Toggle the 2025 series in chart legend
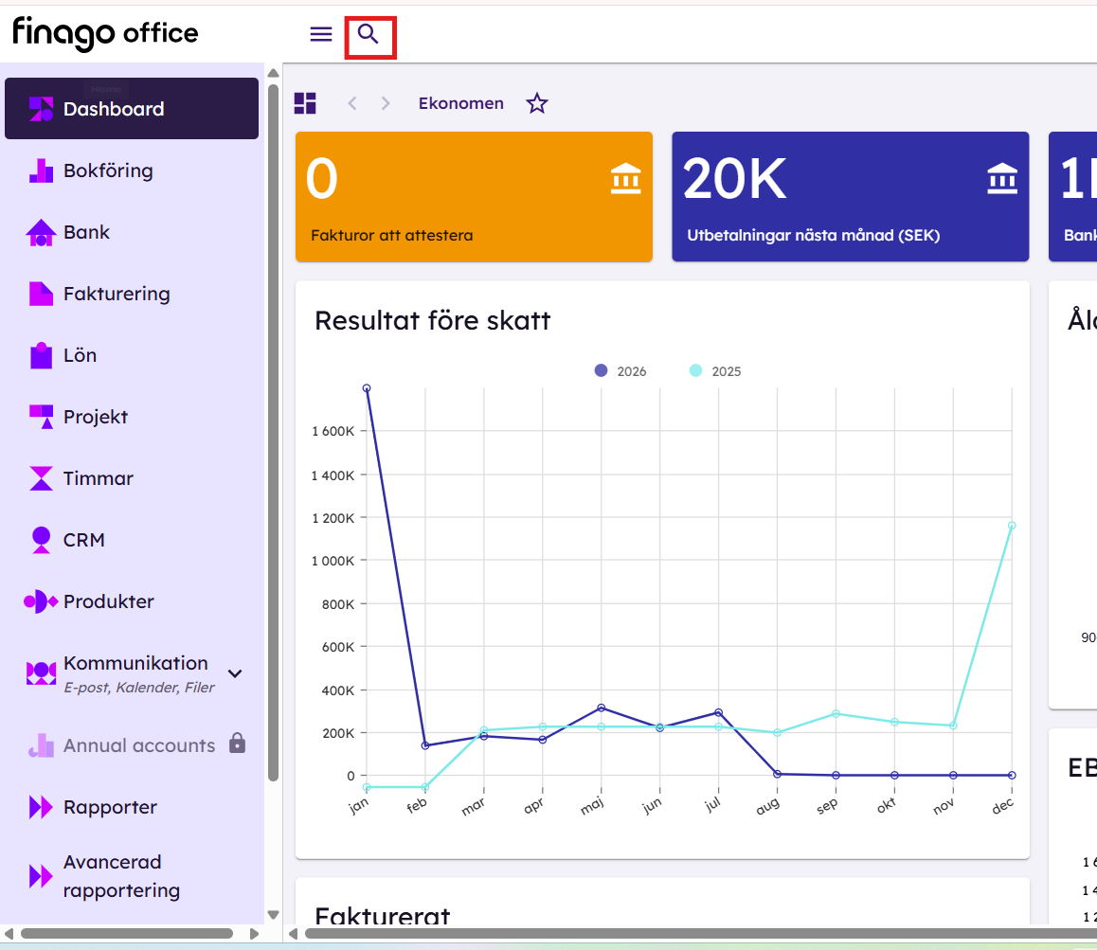 tap(715, 371)
